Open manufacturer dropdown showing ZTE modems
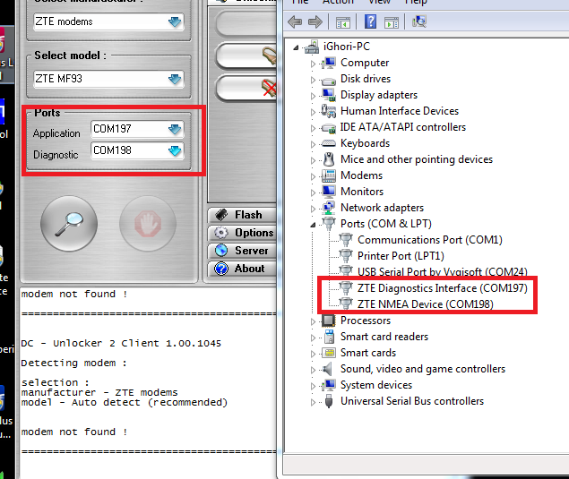Viewport: 569px width, 479px height. 108,21
